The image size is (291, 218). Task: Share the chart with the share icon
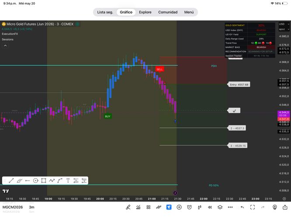coord(285,207)
